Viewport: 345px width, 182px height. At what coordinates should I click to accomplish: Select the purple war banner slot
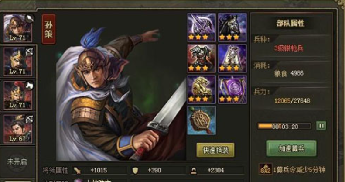point(232,89)
